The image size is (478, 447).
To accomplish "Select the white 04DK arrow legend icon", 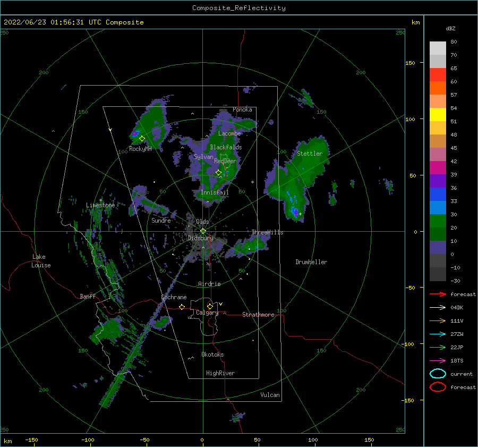I will (438, 307).
